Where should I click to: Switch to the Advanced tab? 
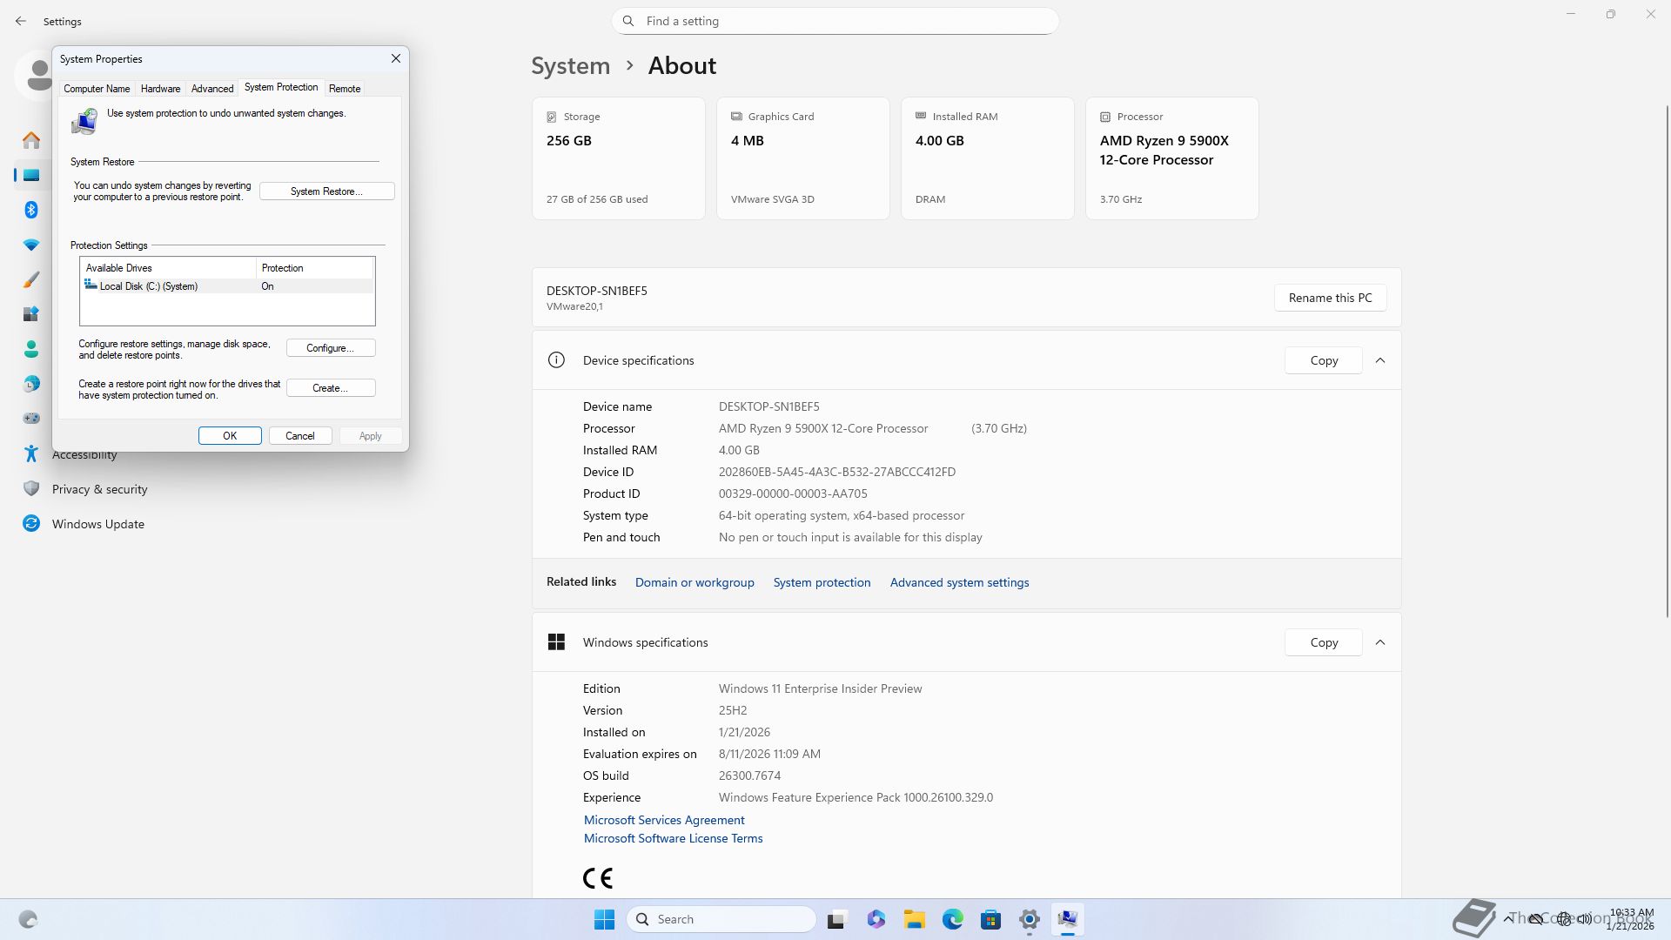tap(212, 89)
